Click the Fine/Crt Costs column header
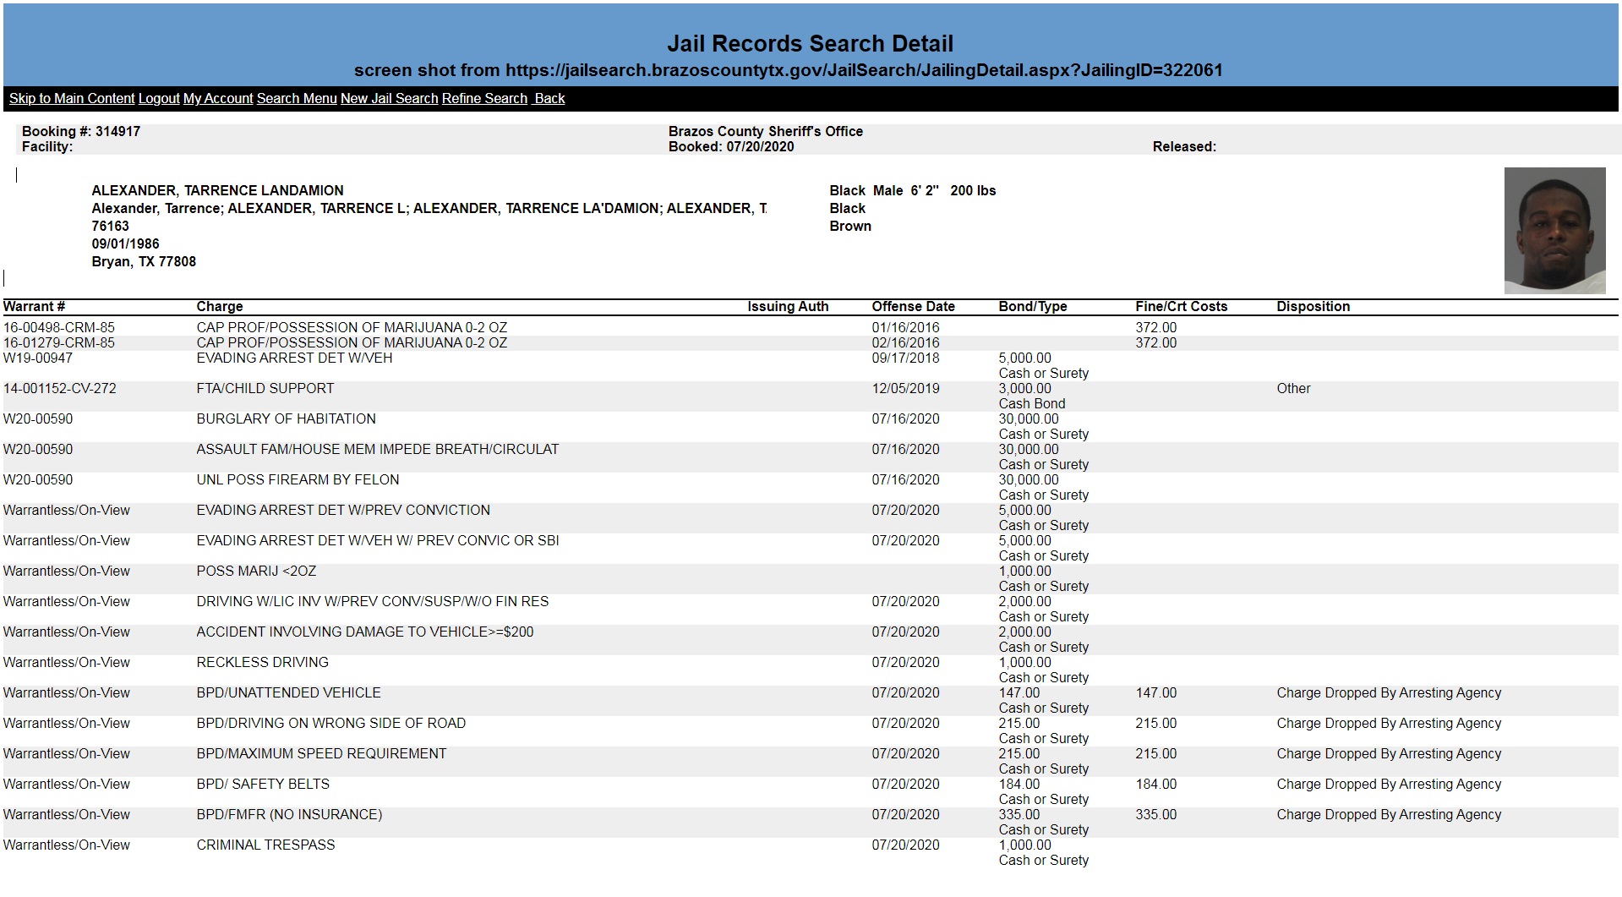 click(x=1182, y=306)
